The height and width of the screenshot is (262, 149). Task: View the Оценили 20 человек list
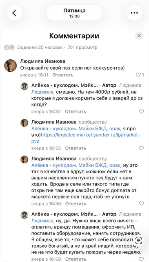(40, 47)
